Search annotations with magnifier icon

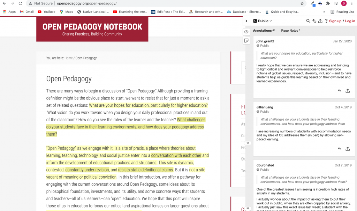tap(308, 21)
